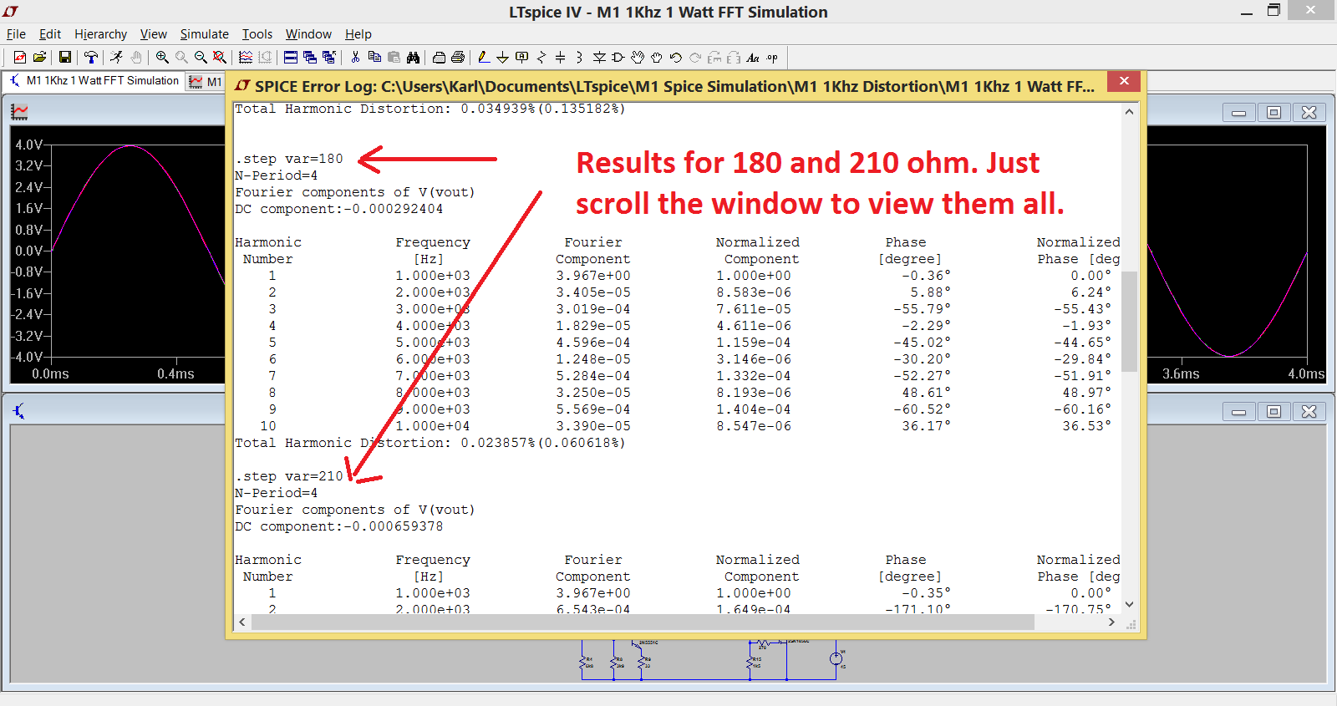Screen dimensions: 1337x706
Task: Switch to M1 1Khz 1 Watt FFT Simulation tab
Action: tap(94, 81)
